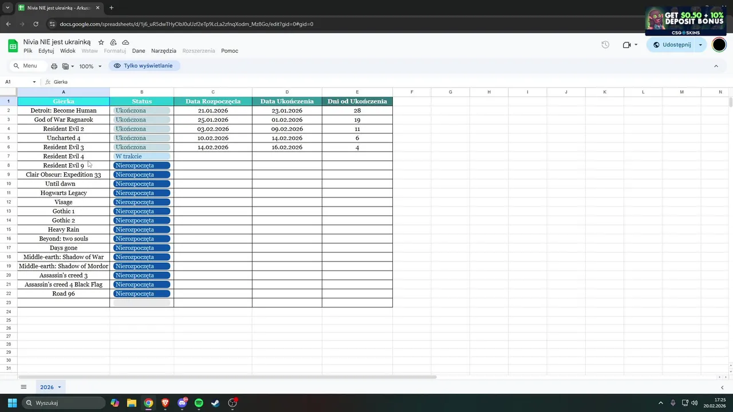Open the Meet camera dropdown arrow
This screenshot has height=412, width=733.
[x=636, y=45]
